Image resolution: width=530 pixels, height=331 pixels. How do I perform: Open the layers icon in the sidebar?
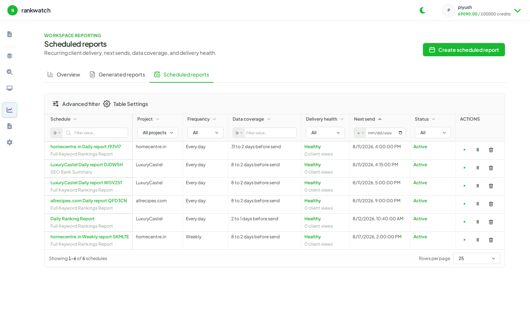click(10, 56)
